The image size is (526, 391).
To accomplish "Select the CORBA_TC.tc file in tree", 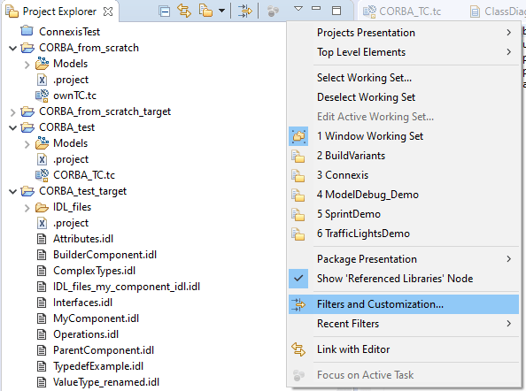I will [83, 175].
